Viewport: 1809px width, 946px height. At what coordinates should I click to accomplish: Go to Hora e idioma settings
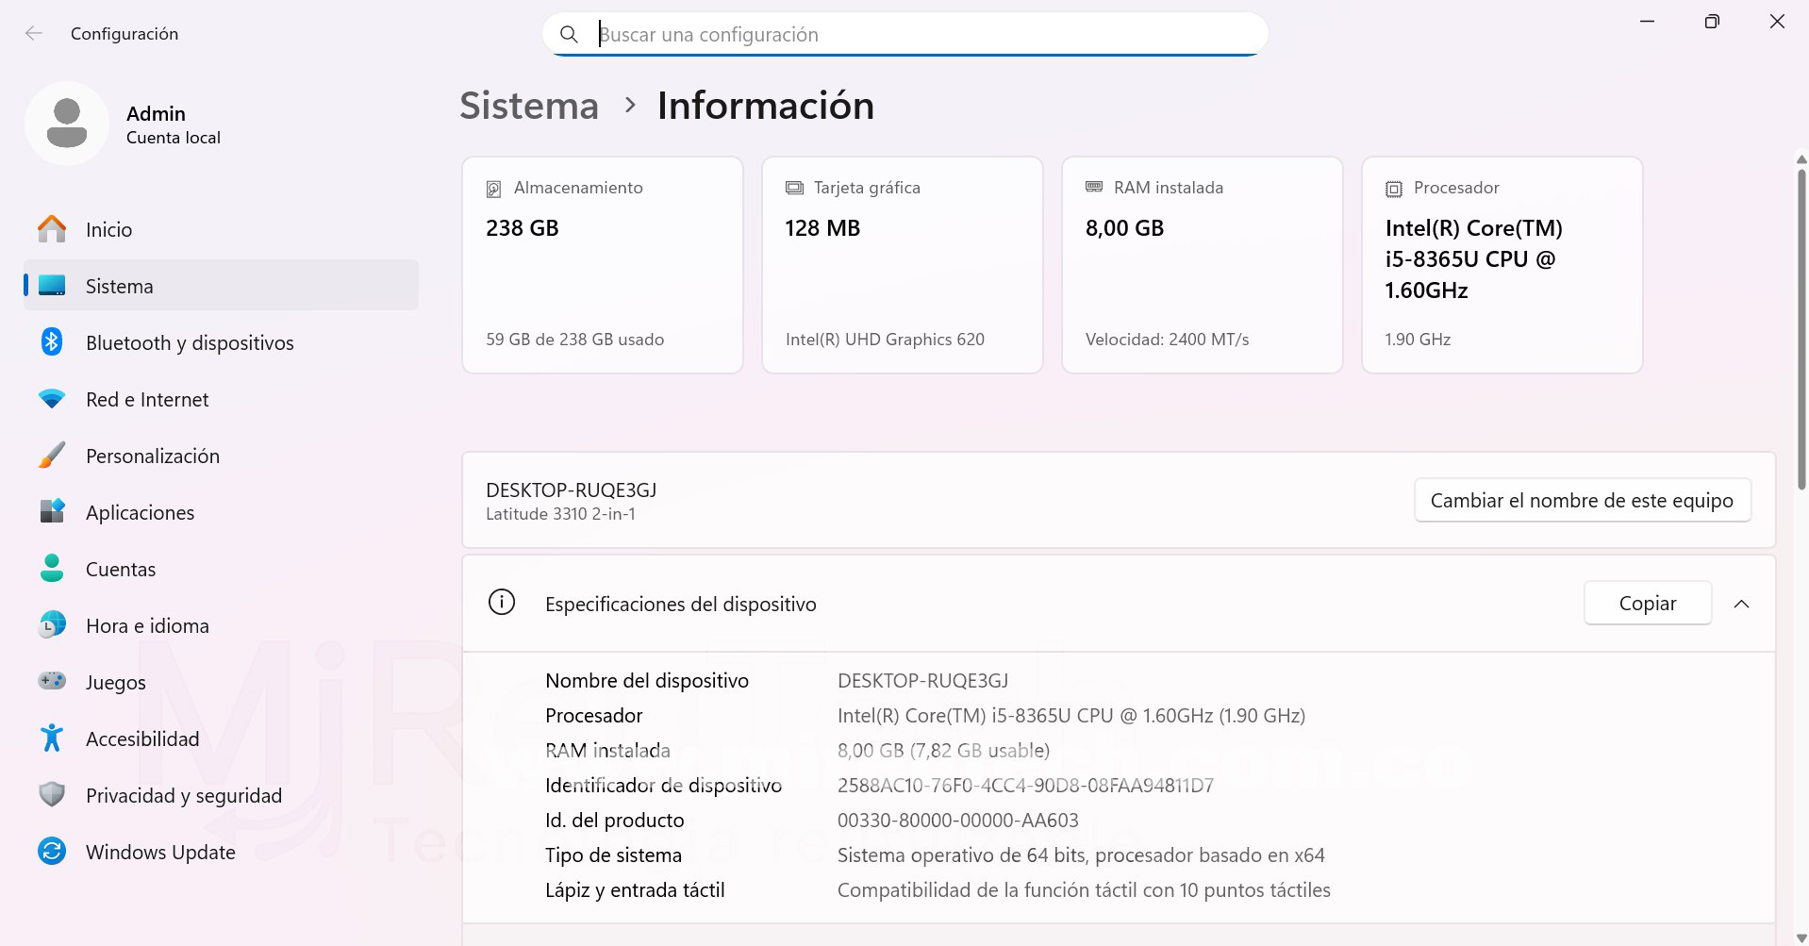(x=147, y=626)
